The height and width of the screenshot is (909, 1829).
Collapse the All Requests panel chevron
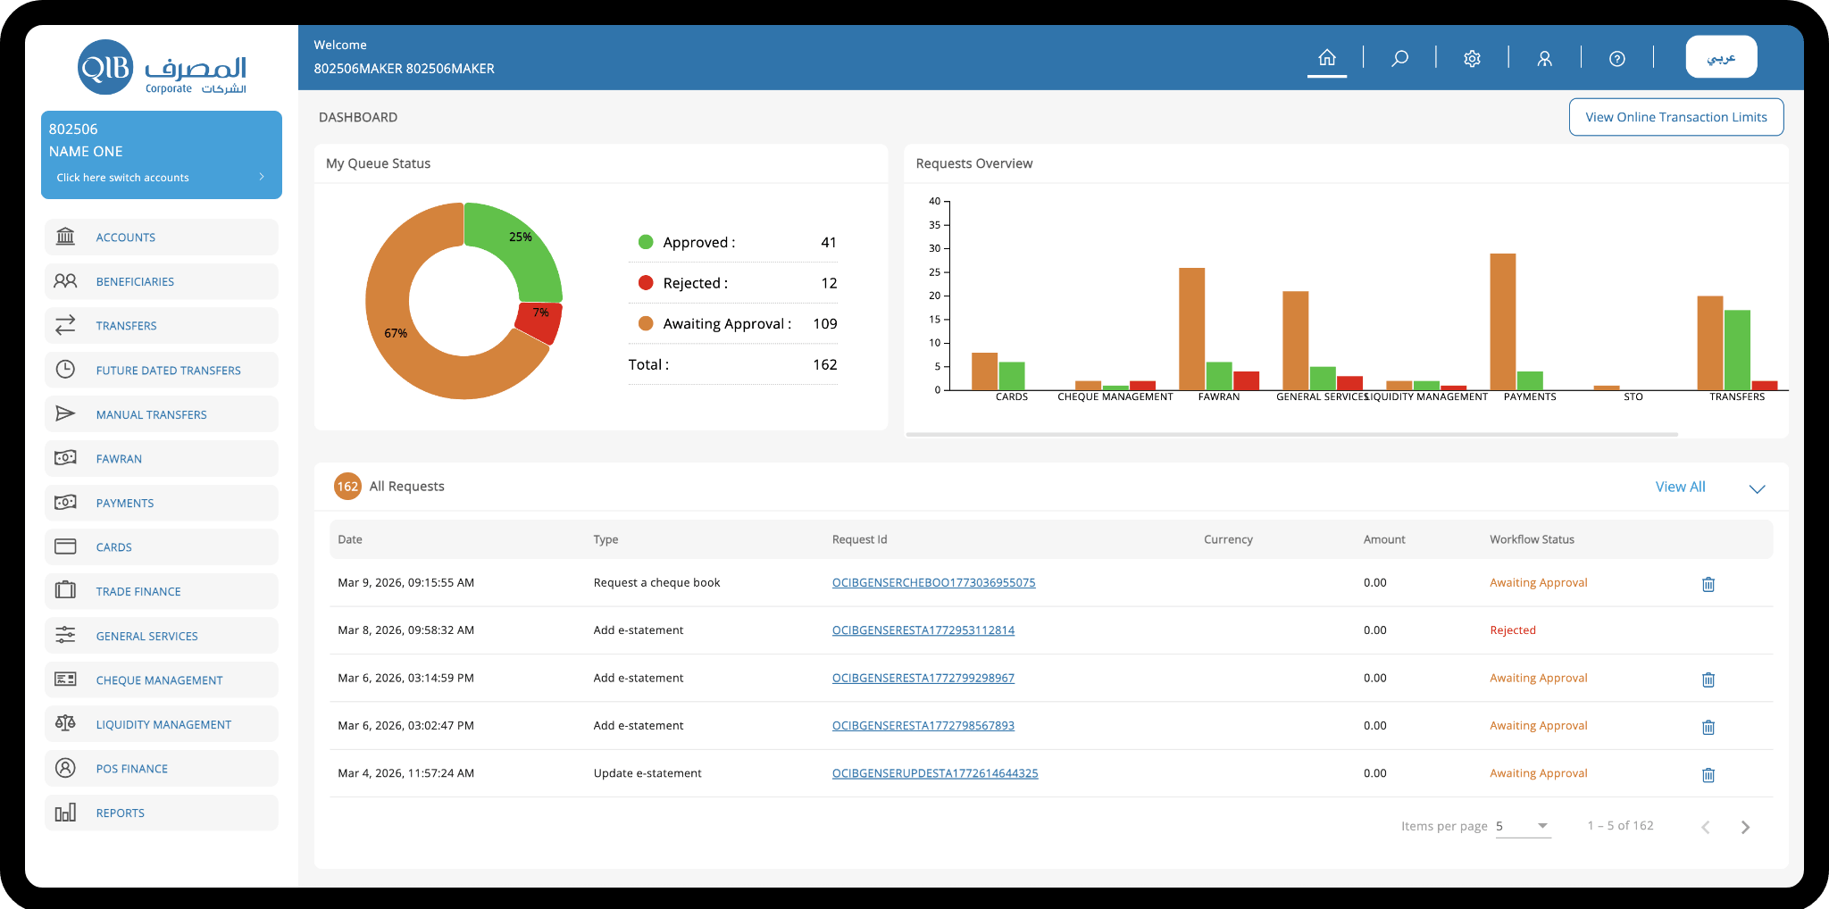coord(1757,488)
